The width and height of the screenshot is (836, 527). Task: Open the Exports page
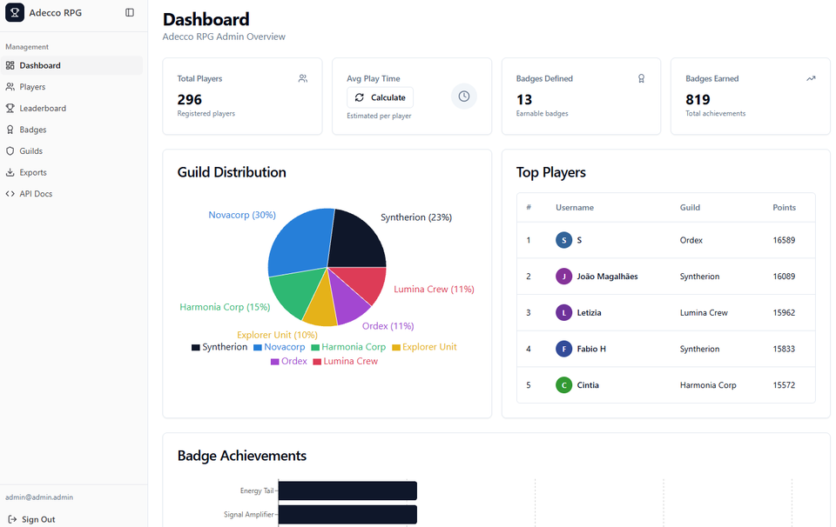click(71, 172)
